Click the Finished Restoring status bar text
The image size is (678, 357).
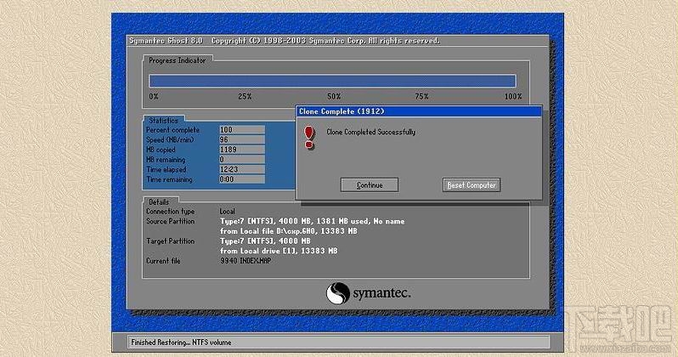(x=181, y=343)
